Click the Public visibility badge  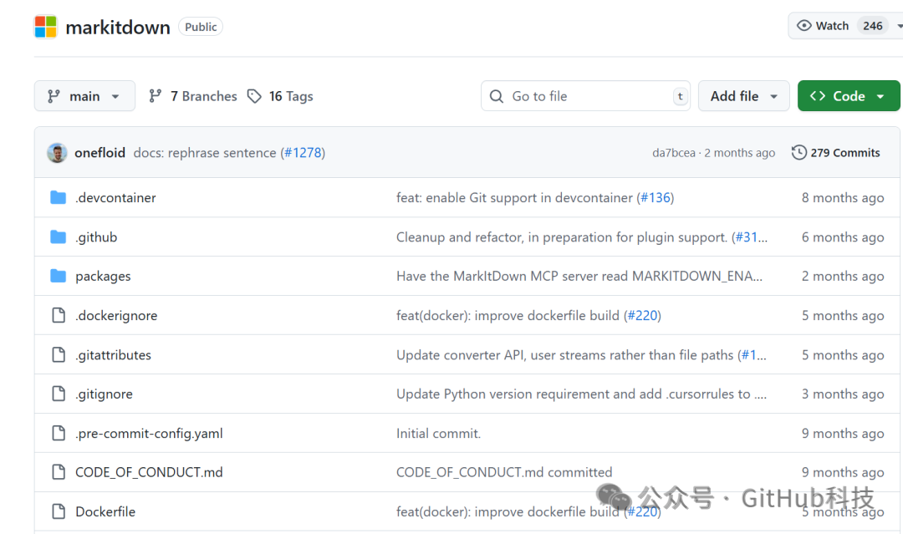[x=201, y=27]
